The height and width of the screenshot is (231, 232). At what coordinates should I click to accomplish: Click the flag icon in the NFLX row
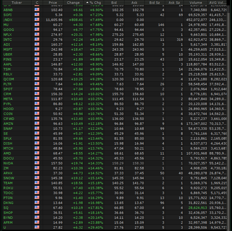pos(37,35)
